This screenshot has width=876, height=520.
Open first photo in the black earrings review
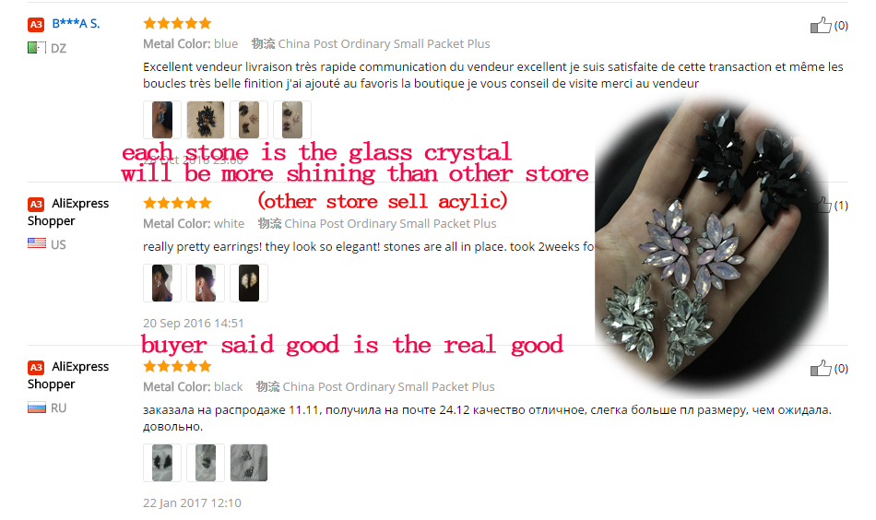(x=162, y=463)
